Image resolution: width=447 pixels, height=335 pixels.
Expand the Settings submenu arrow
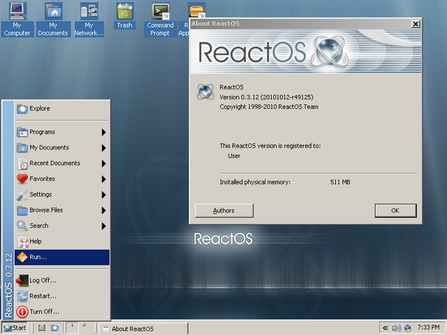point(104,195)
